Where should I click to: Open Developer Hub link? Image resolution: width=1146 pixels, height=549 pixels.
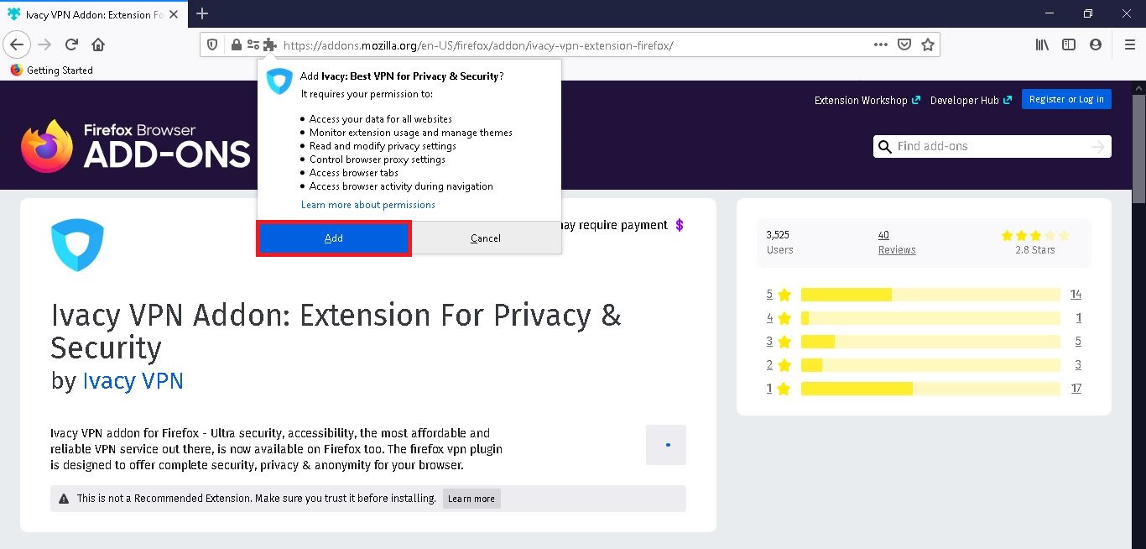coord(971,100)
